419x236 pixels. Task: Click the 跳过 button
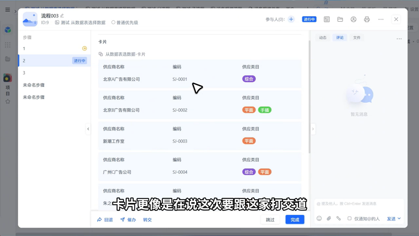coord(270,220)
